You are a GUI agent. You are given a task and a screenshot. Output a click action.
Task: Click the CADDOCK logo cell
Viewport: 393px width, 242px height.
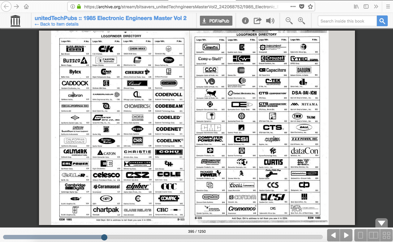click(75, 85)
